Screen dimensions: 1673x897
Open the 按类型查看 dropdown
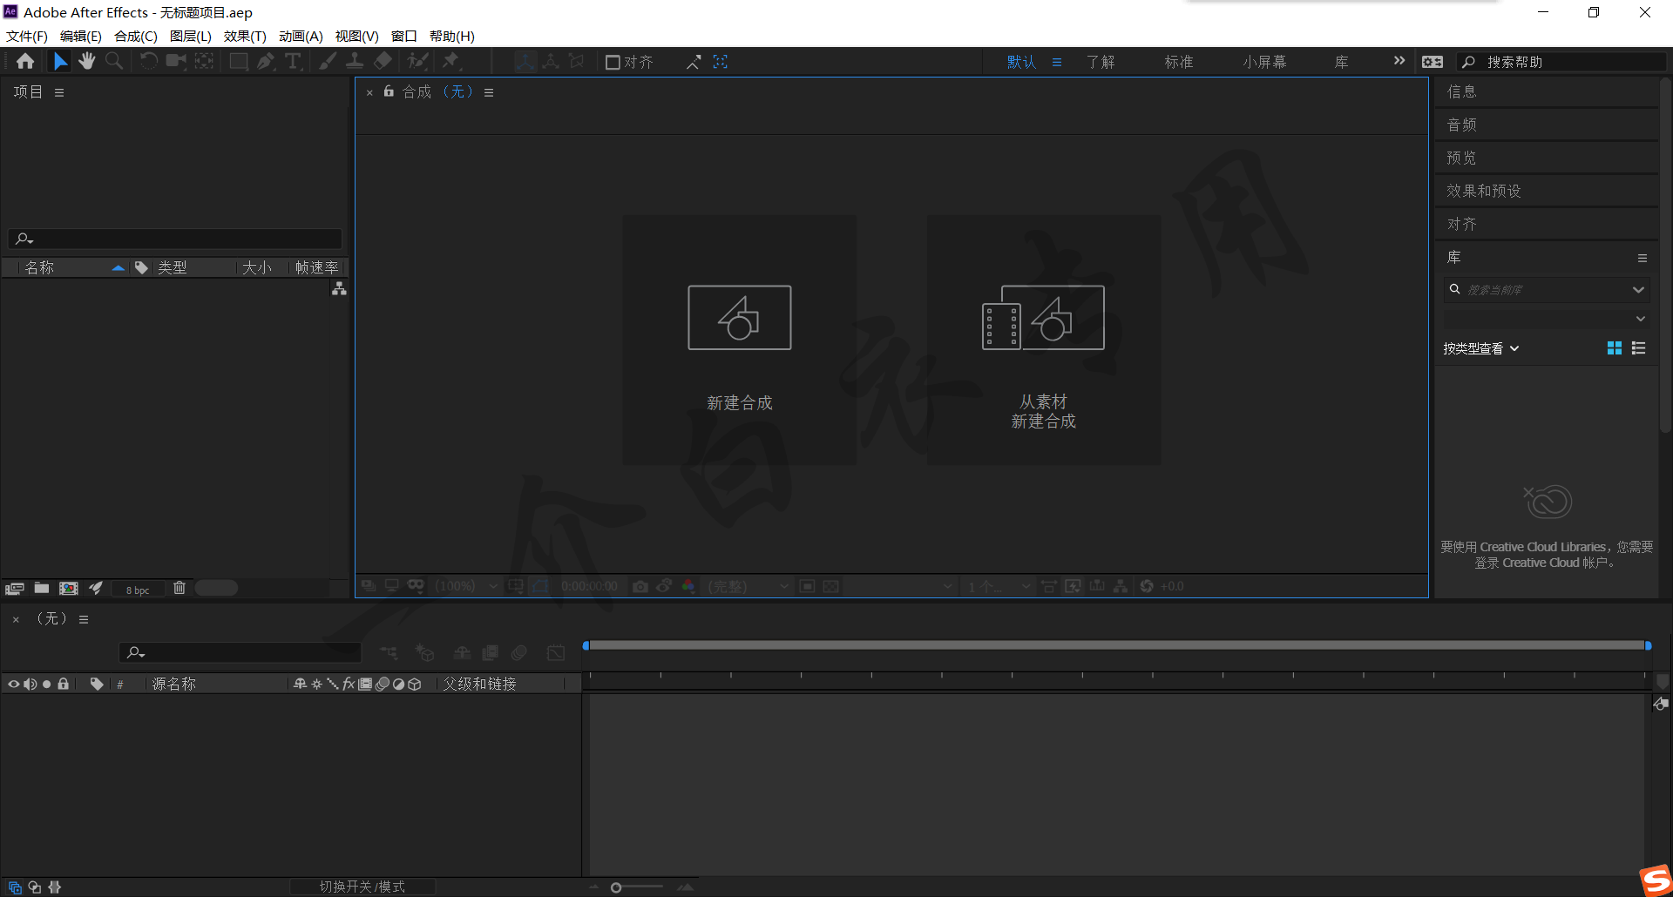coord(1480,348)
